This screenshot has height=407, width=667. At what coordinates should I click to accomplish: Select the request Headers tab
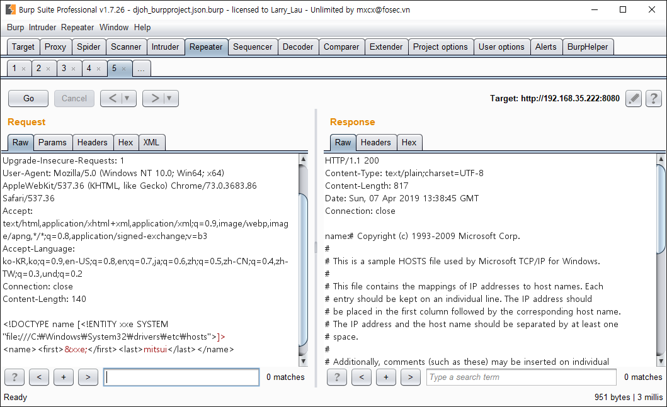(x=93, y=142)
